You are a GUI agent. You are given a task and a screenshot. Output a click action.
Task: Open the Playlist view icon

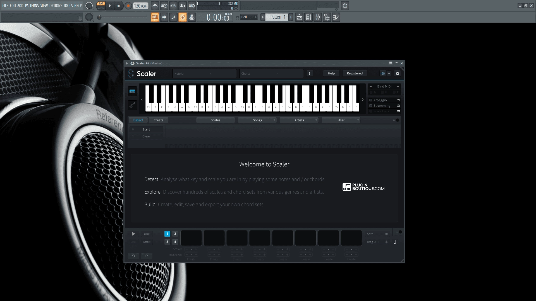click(x=299, y=17)
